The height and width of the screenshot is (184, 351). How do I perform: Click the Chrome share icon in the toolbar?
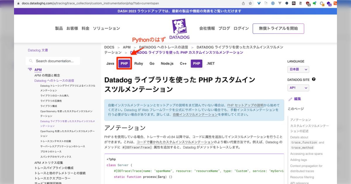(243, 3)
